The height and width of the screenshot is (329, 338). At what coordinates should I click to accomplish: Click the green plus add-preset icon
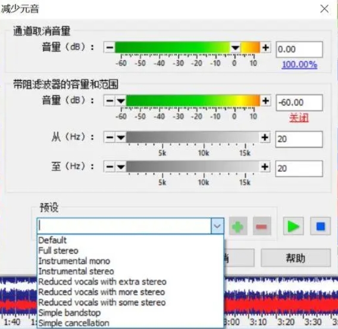coord(238,226)
